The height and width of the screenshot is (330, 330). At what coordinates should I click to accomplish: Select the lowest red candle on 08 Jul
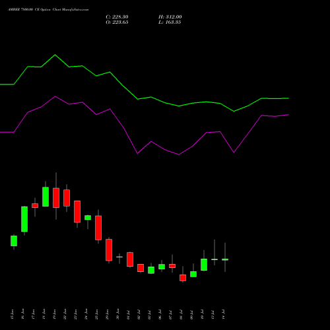[183, 278]
